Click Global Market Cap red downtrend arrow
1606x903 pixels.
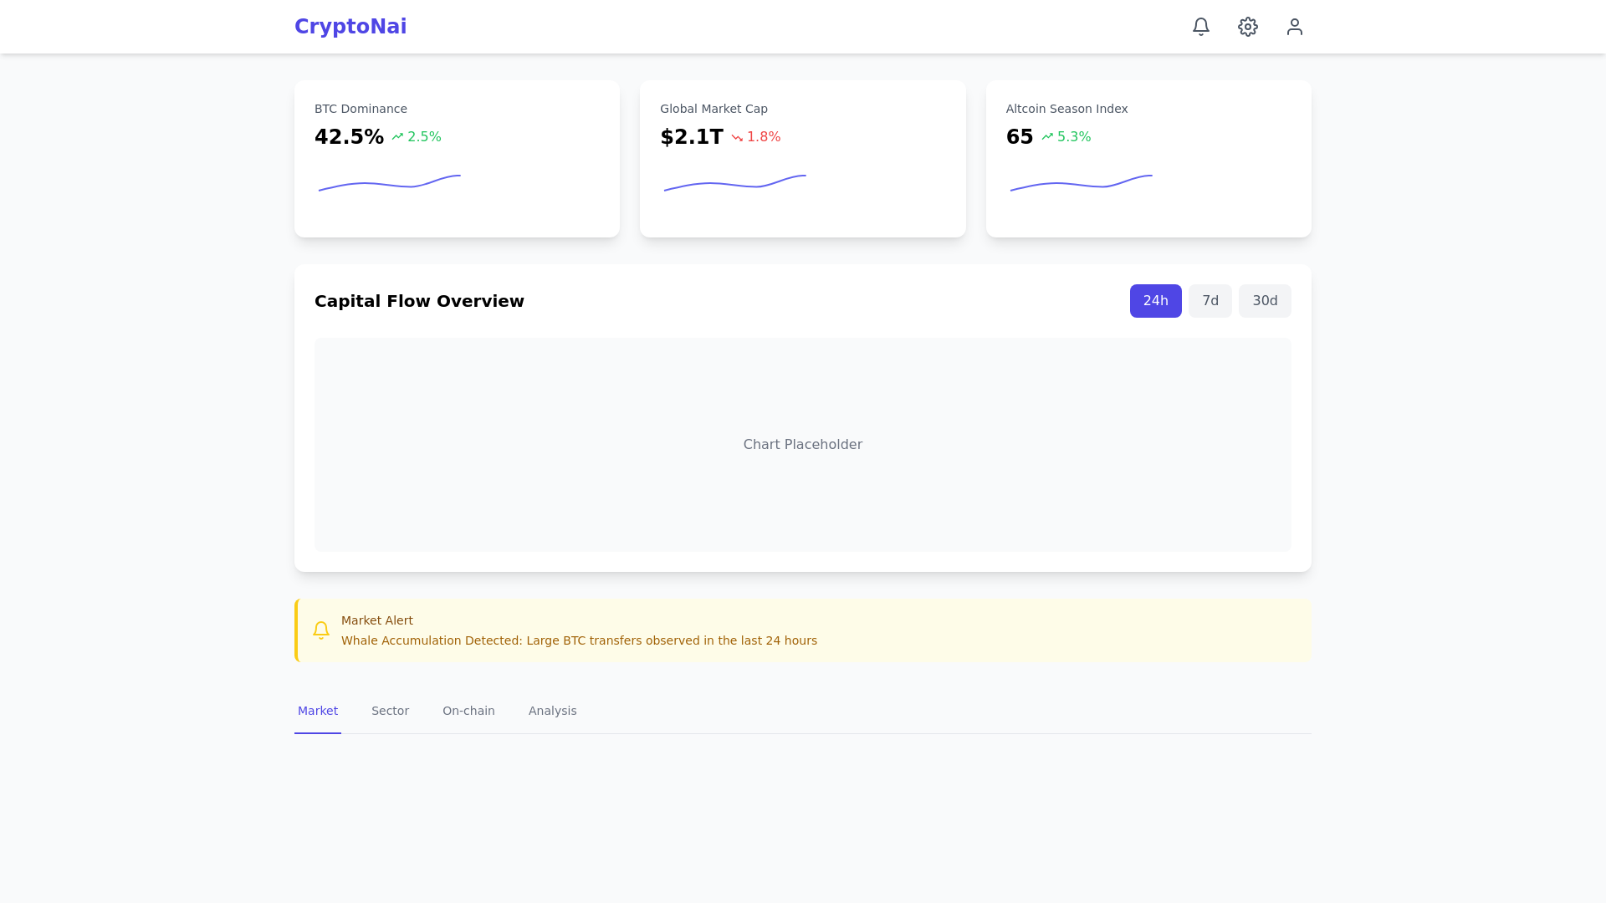tap(737, 137)
